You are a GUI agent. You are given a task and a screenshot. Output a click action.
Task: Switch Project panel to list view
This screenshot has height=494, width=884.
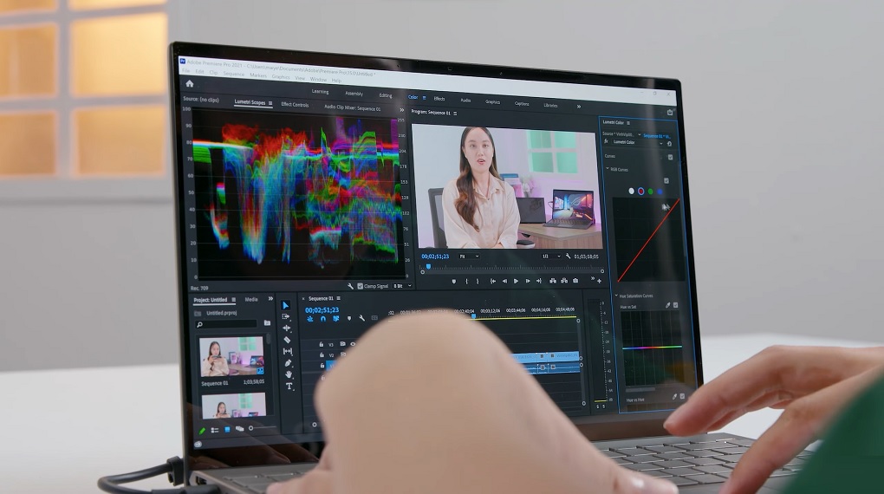point(215,430)
